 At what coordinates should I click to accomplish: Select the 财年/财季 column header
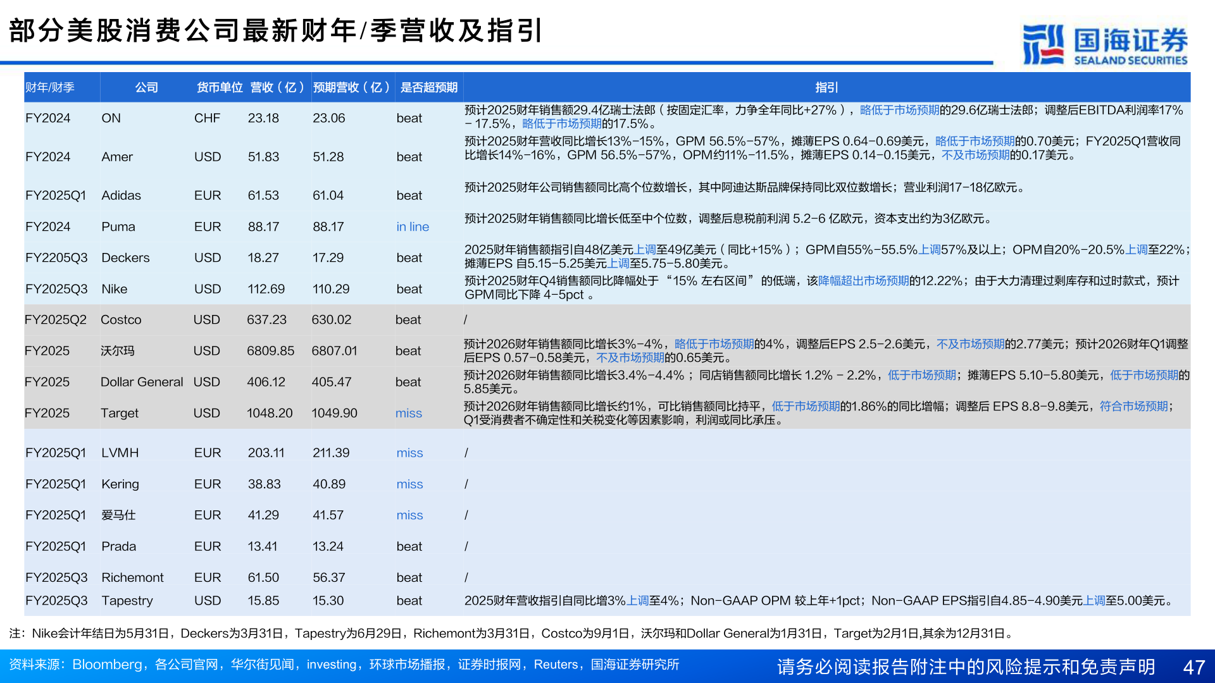pyautogui.click(x=50, y=87)
